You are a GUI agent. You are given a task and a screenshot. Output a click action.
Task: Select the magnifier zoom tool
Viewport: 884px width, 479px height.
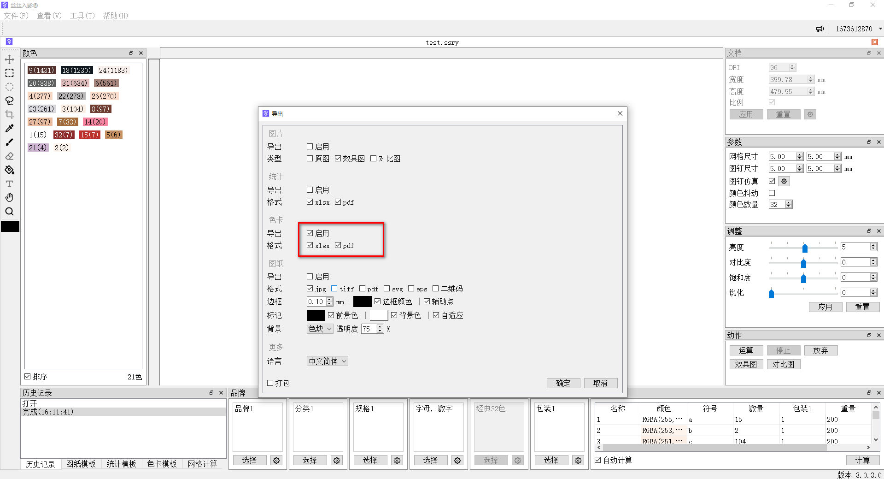[9, 212]
